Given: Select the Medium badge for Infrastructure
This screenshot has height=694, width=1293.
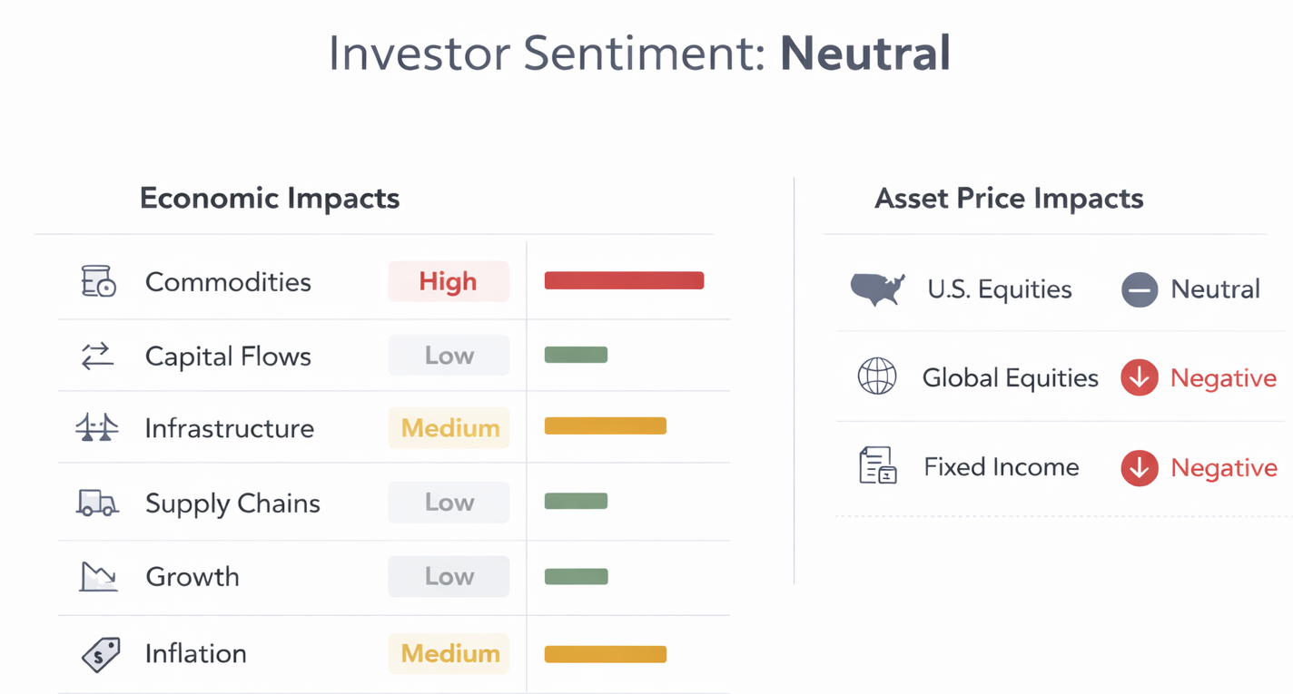Looking at the screenshot, I should tap(449, 428).
